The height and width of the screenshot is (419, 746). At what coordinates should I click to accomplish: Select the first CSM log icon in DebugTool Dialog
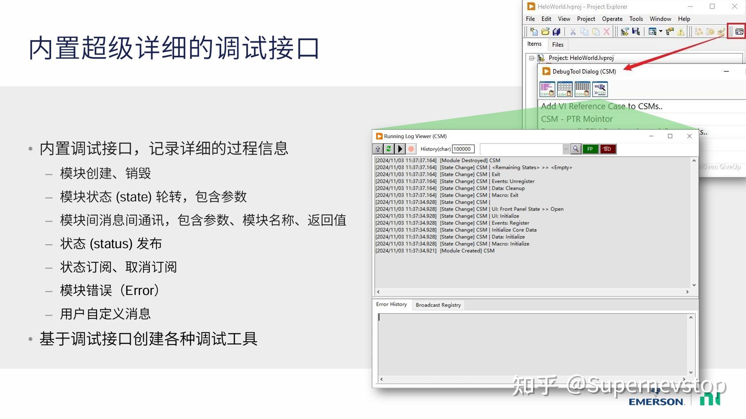[x=547, y=89]
